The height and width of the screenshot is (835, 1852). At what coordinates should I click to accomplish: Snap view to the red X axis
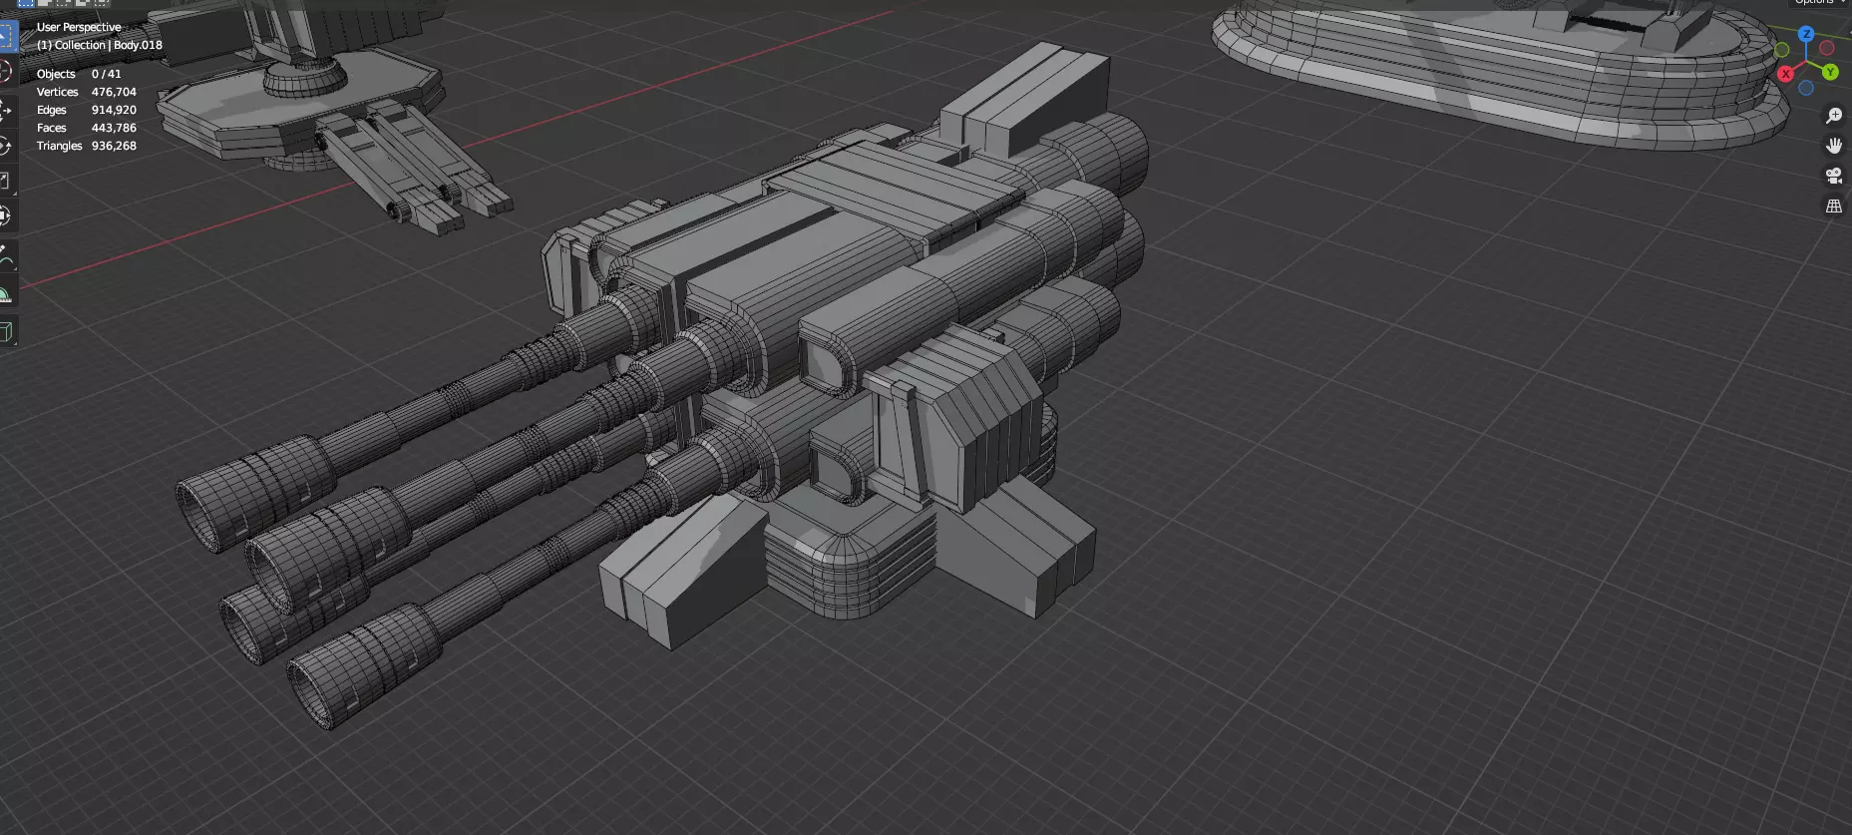click(1785, 74)
